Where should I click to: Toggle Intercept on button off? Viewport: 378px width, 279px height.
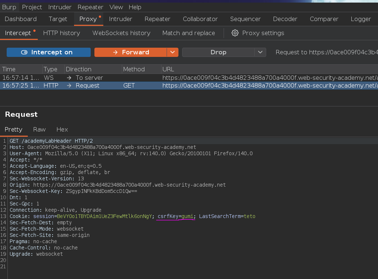tap(49, 52)
